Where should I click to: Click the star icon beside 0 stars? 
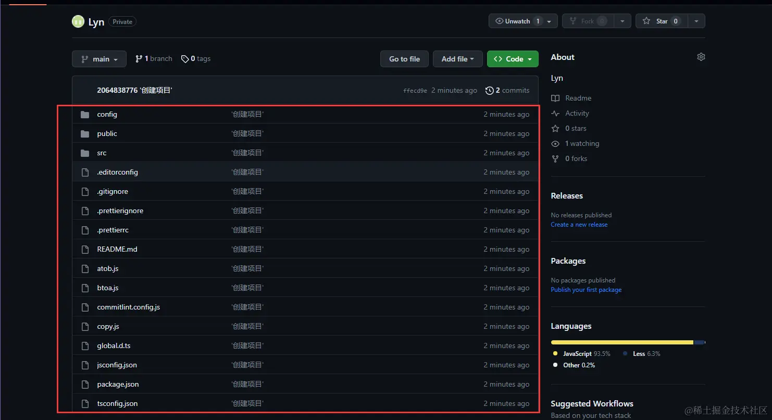[x=555, y=128]
